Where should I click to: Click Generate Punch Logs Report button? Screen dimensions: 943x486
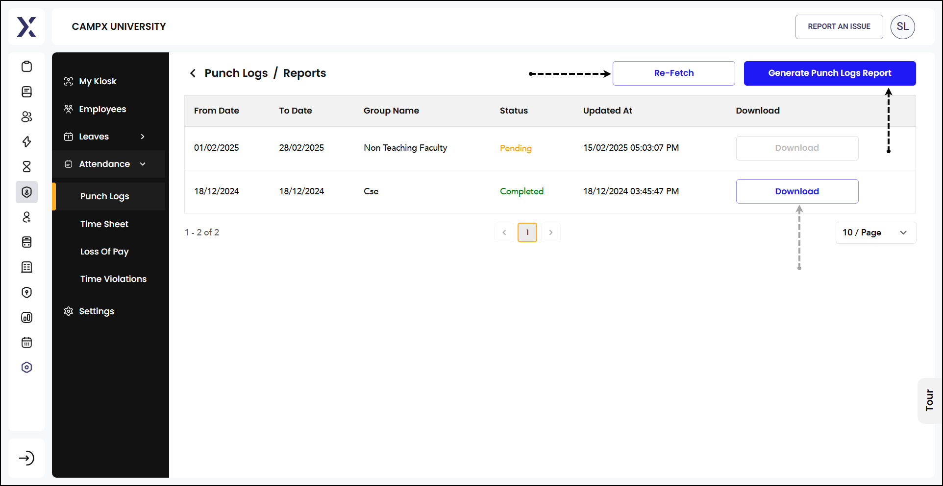(x=830, y=73)
